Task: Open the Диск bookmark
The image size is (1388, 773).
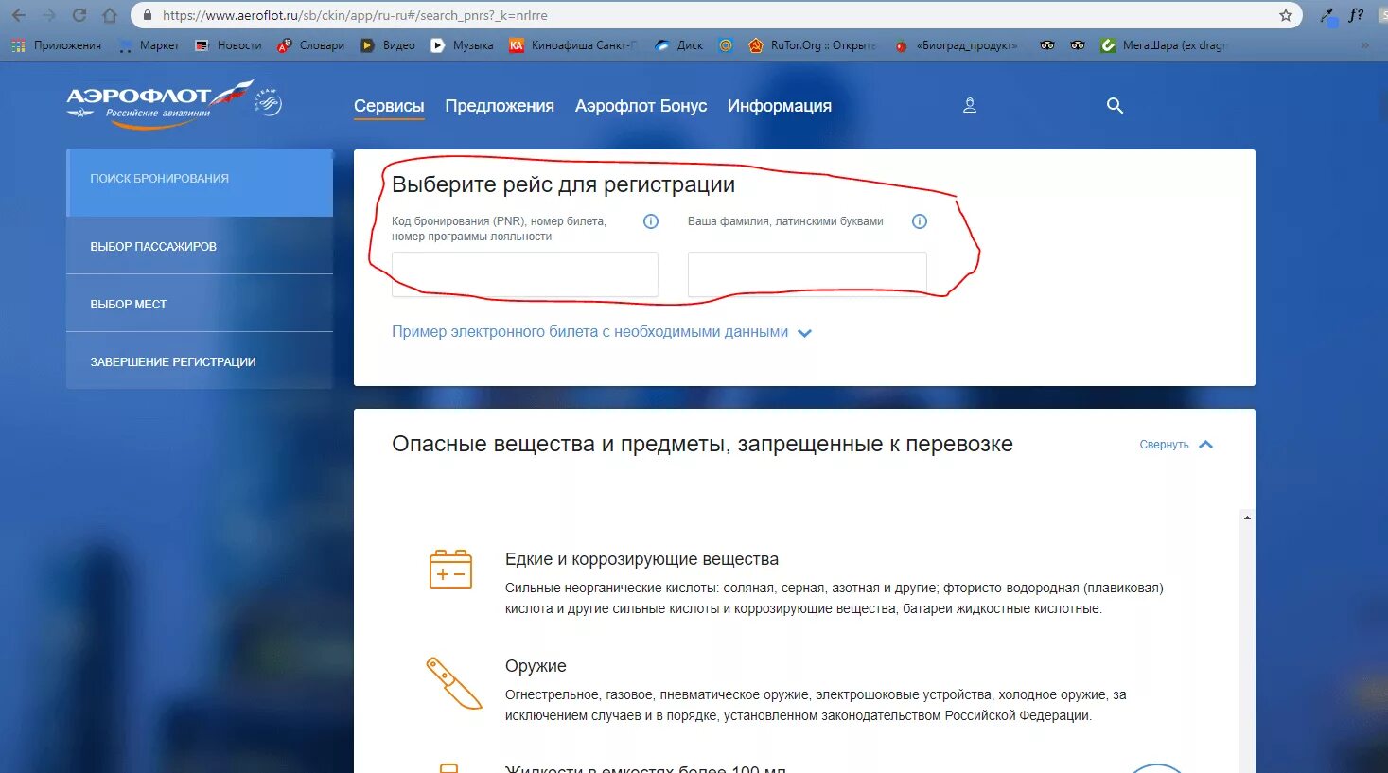Action: [x=678, y=45]
